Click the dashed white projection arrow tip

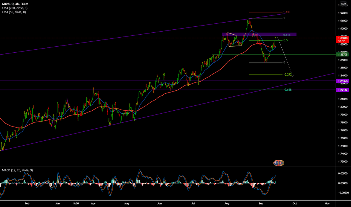coord(293,76)
